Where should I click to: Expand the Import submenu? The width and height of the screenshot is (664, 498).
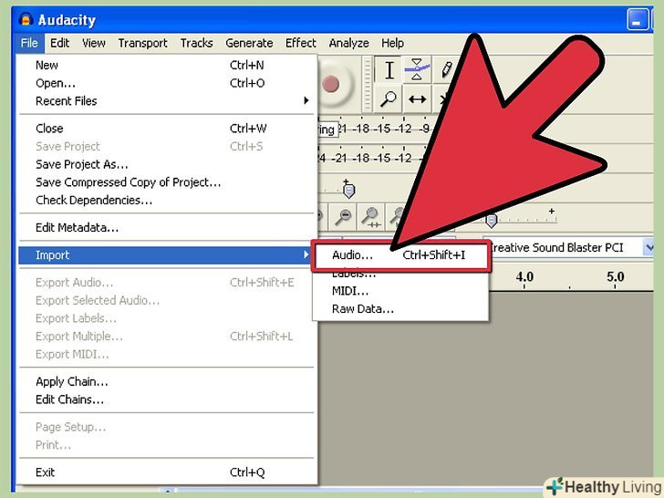coord(165,255)
